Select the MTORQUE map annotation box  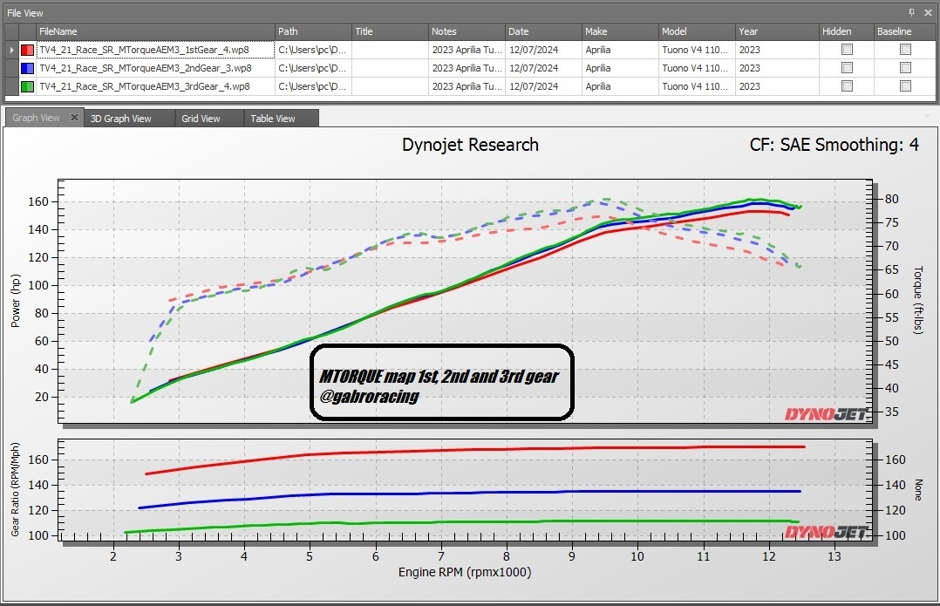(441, 383)
